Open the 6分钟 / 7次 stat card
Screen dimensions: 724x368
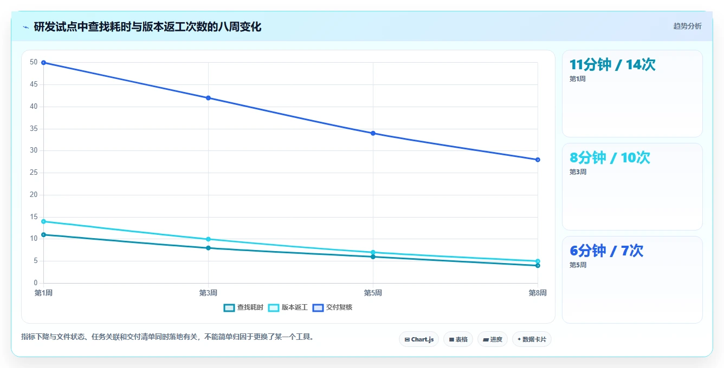632,280
